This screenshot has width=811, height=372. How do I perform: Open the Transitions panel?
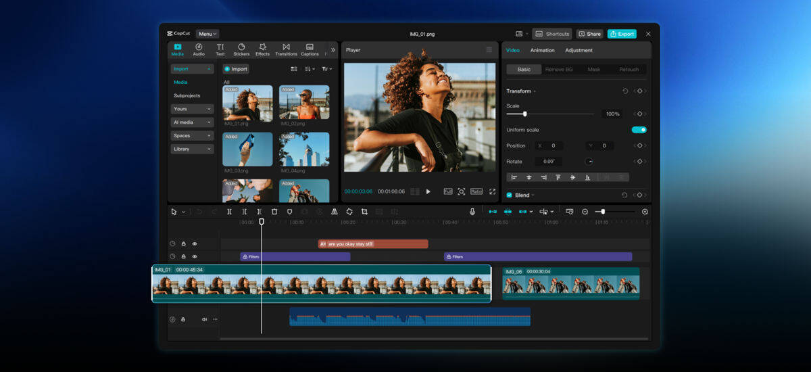(x=286, y=49)
